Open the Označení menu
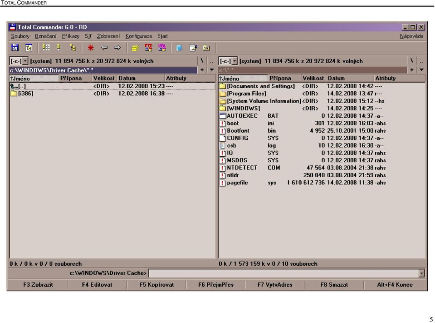435x323 pixels. point(45,36)
